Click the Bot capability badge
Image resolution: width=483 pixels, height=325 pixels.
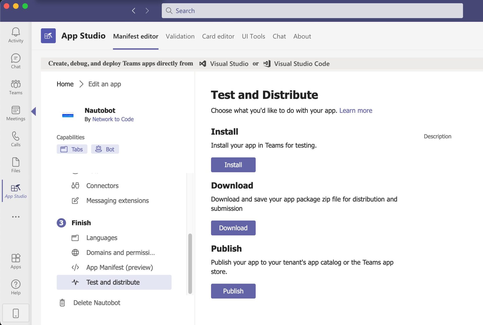tap(105, 149)
